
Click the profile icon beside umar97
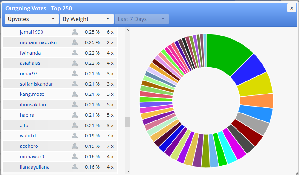click(75, 74)
